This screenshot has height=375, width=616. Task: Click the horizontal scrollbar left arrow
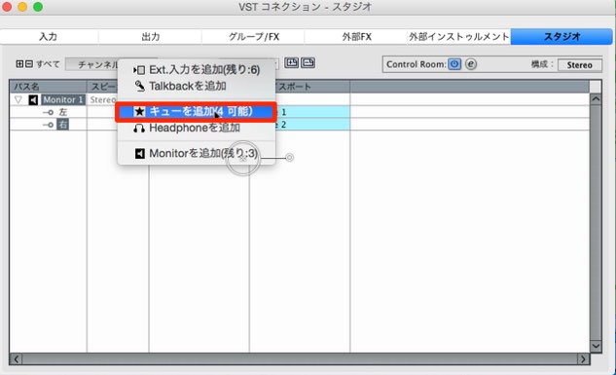click(x=17, y=358)
